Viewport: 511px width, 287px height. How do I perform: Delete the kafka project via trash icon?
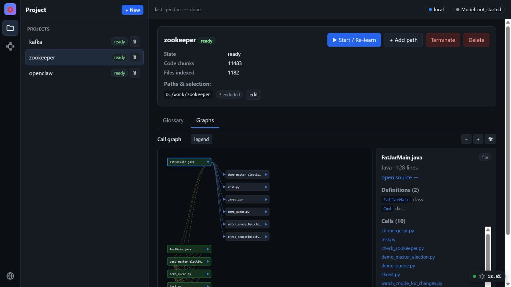coord(135,41)
